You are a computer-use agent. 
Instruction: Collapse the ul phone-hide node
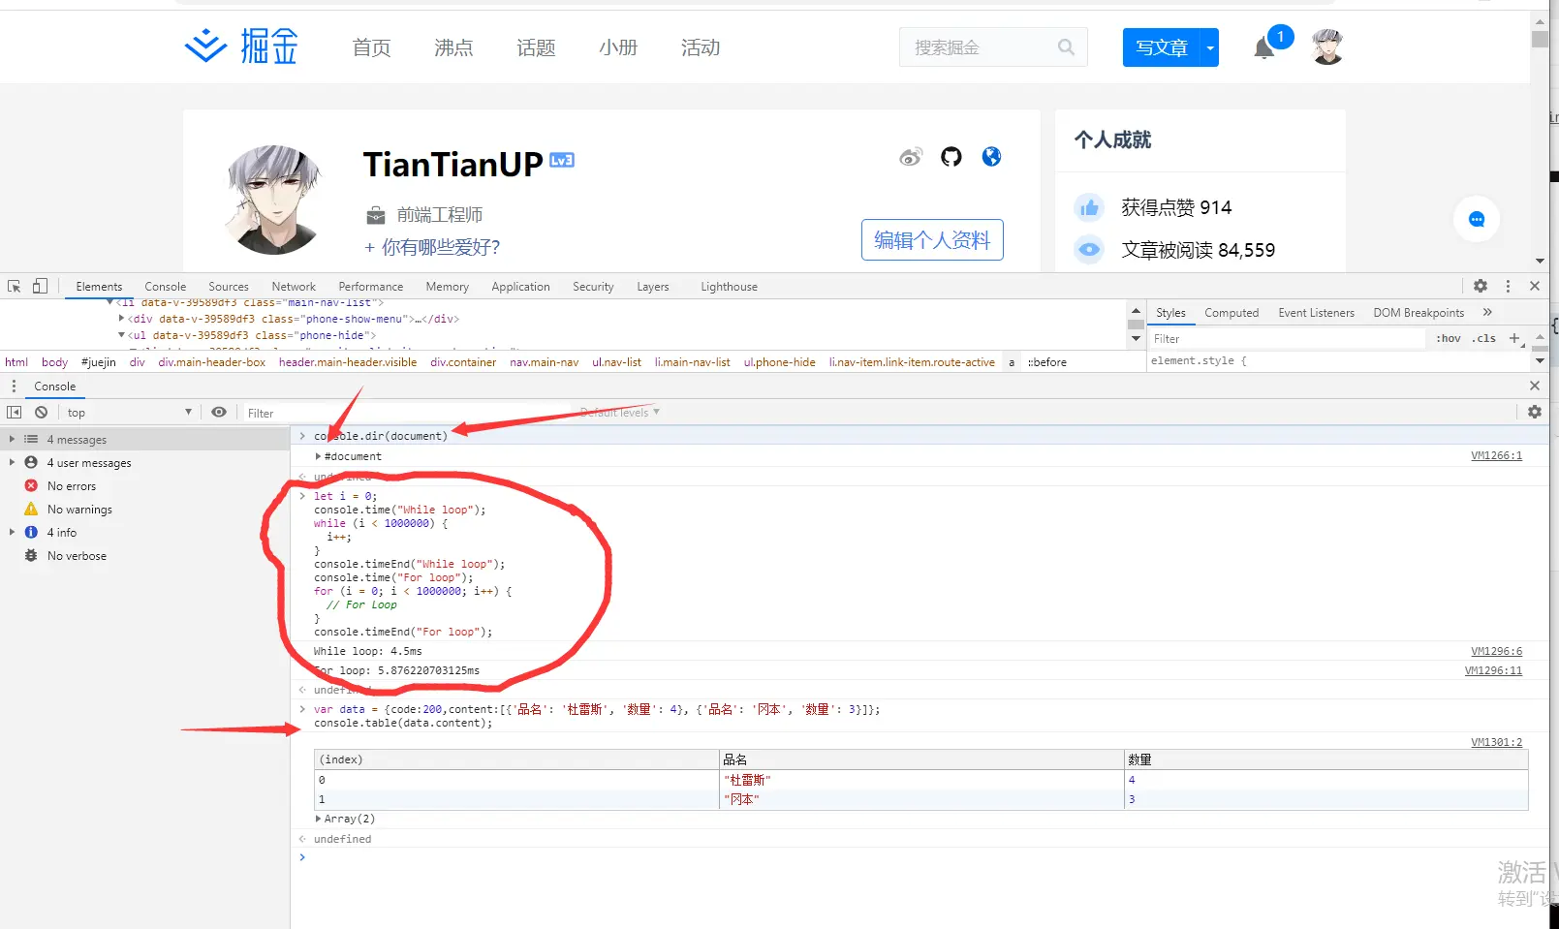(122, 335)
